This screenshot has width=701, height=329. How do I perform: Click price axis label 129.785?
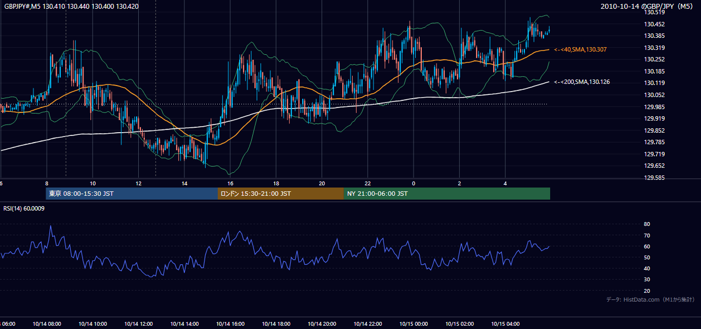(x=654, y=142)
